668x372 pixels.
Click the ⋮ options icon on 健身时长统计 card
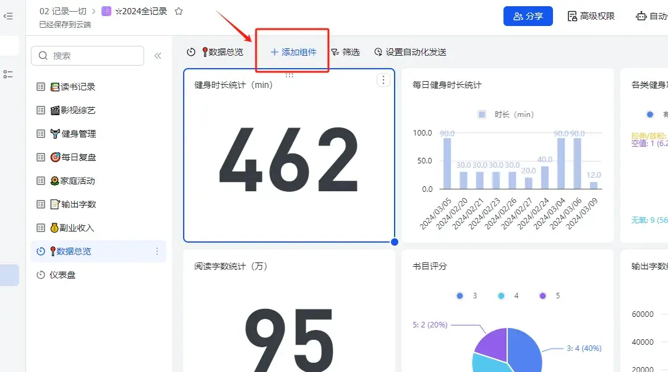click(383, 80)
